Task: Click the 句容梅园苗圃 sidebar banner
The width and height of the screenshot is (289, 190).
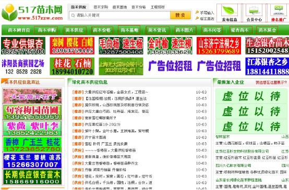Action: click(x=32, y=112)
